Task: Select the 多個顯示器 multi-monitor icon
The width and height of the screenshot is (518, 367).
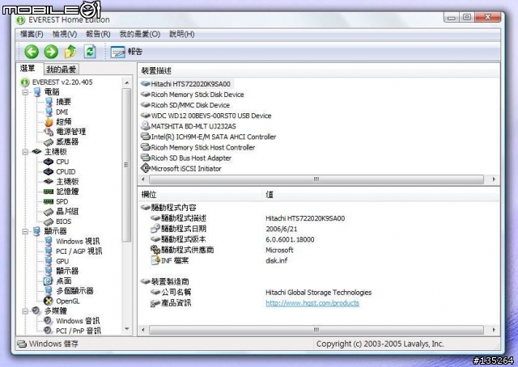Action: point(49,291)
